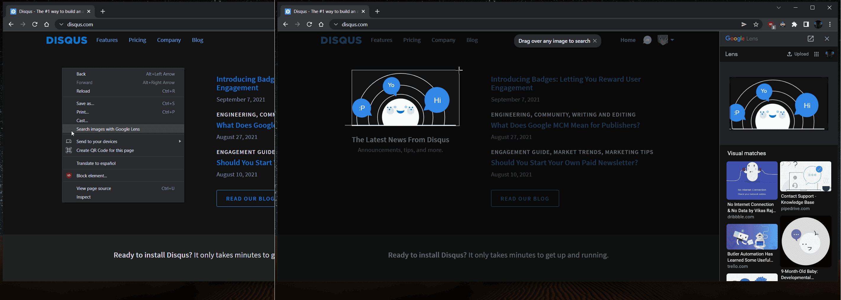Click Back button in left browser window
841x300 pixels.
[x=11, y=24]
